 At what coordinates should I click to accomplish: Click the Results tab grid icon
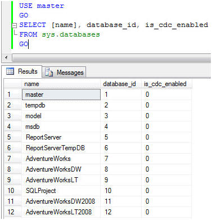[x=10, y=71]
